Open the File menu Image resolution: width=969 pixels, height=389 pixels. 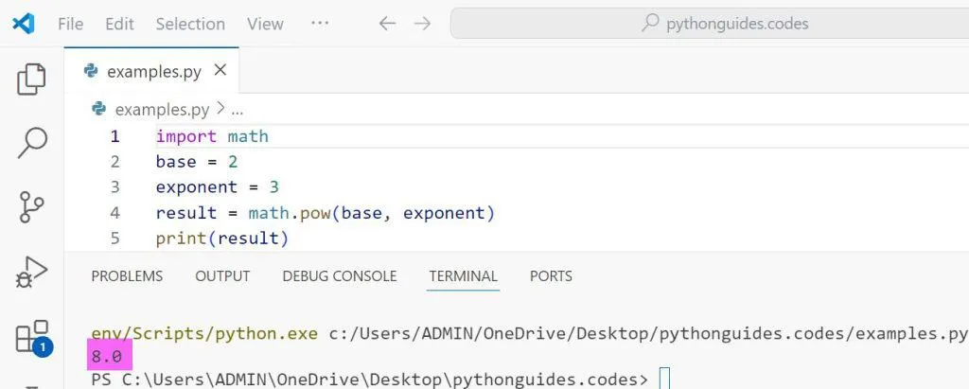coord(71,24)
